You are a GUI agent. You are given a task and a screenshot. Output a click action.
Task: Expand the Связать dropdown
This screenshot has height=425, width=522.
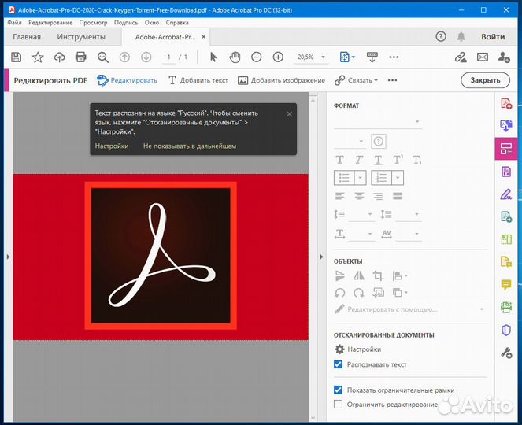coord(376,80)
